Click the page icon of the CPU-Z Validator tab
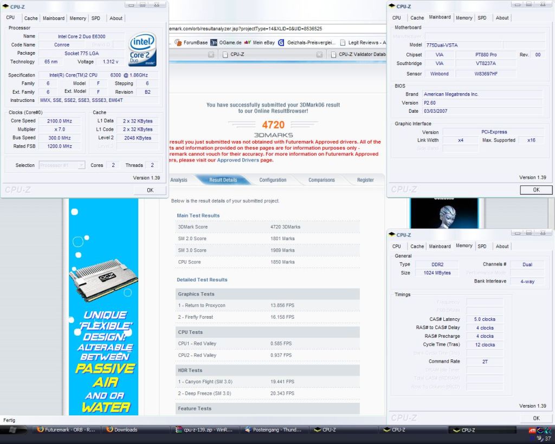This screenshot has height=444, width=555. pyautogui.click(x=333, y=55)
